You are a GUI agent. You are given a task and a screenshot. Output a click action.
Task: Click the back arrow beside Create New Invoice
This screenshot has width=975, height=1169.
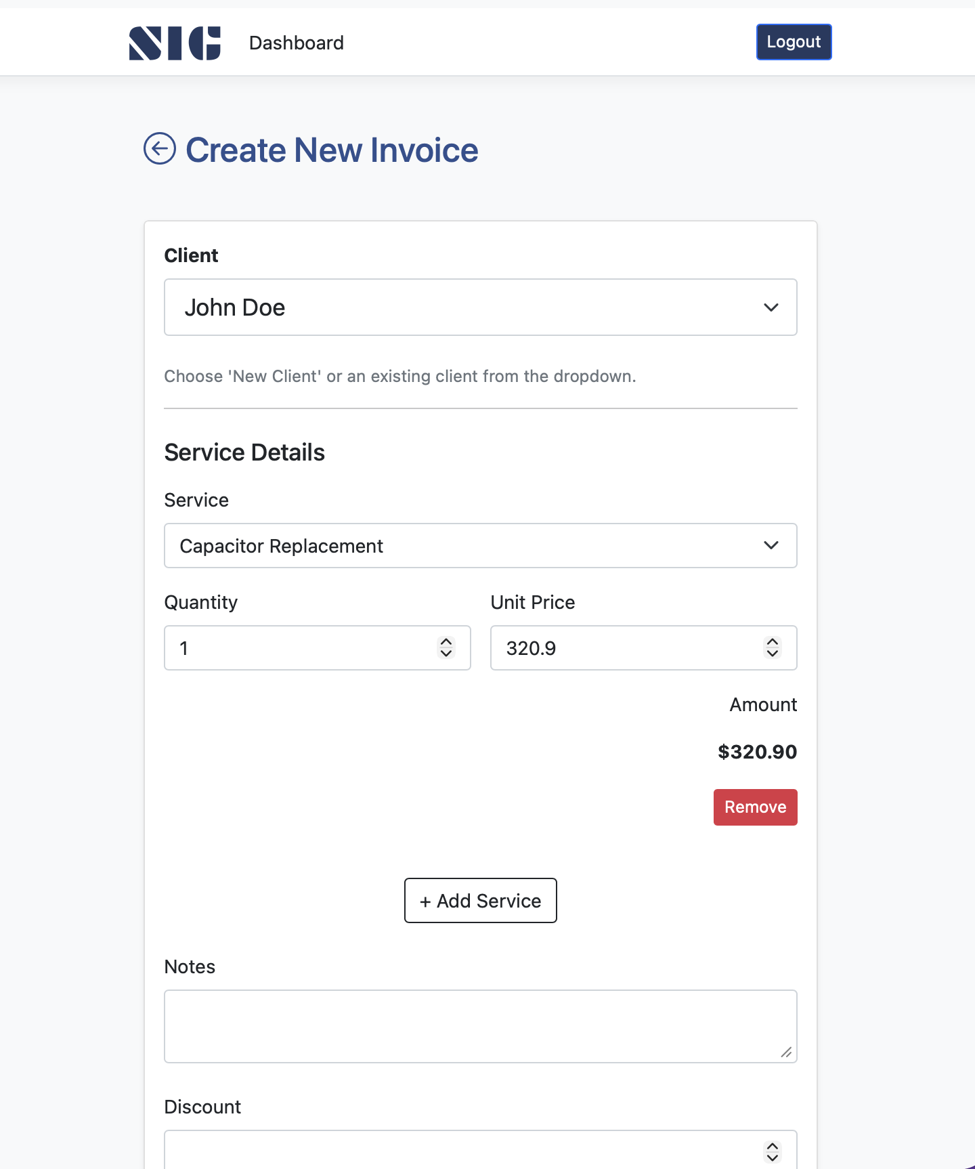point(160,149)
